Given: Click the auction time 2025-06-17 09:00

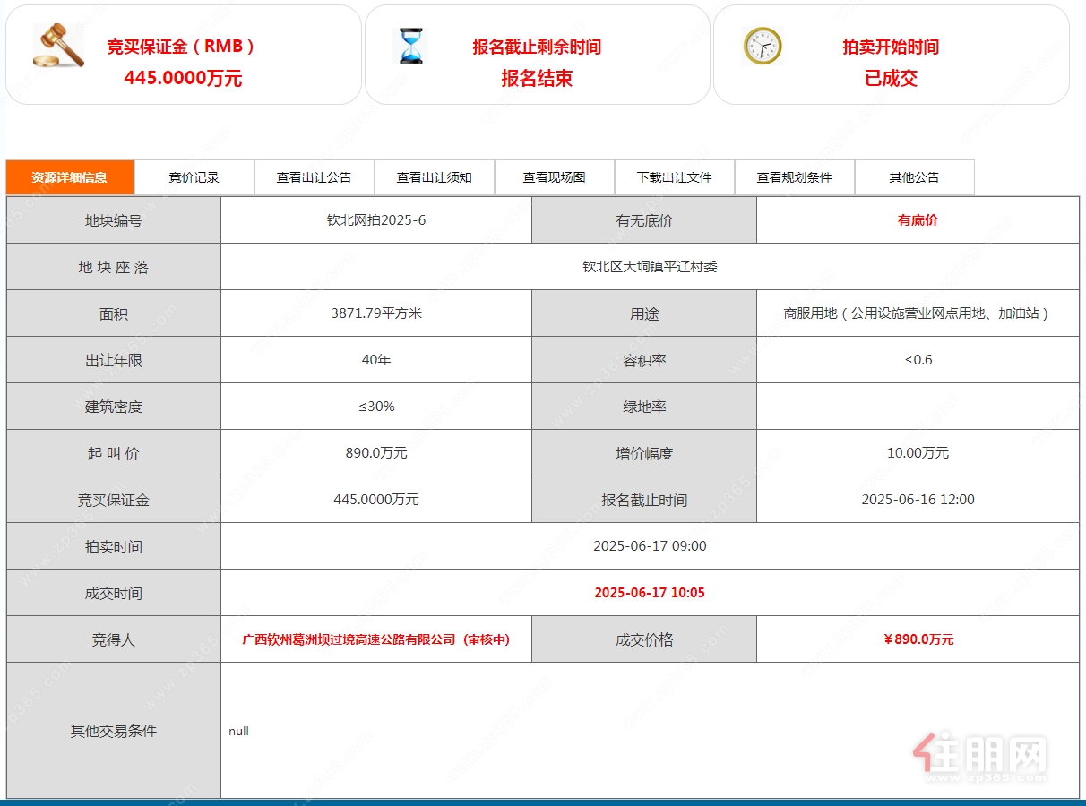Looking at the screenshot, I should point(650,546).
